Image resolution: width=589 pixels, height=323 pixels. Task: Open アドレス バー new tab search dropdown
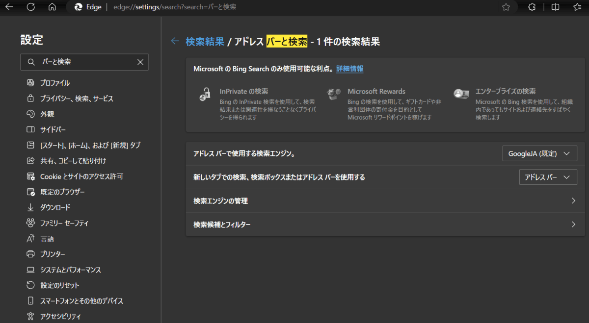point(548,177)
